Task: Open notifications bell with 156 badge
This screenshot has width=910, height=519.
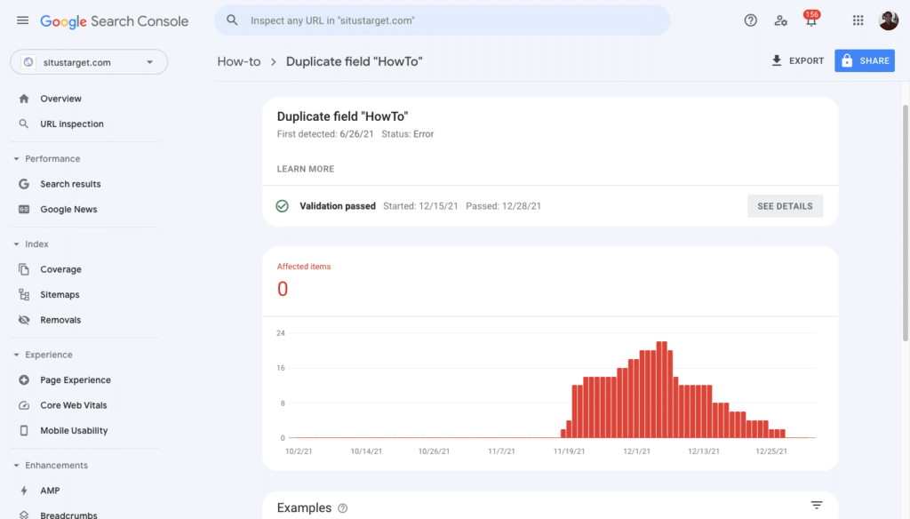Action: point(810,20)
